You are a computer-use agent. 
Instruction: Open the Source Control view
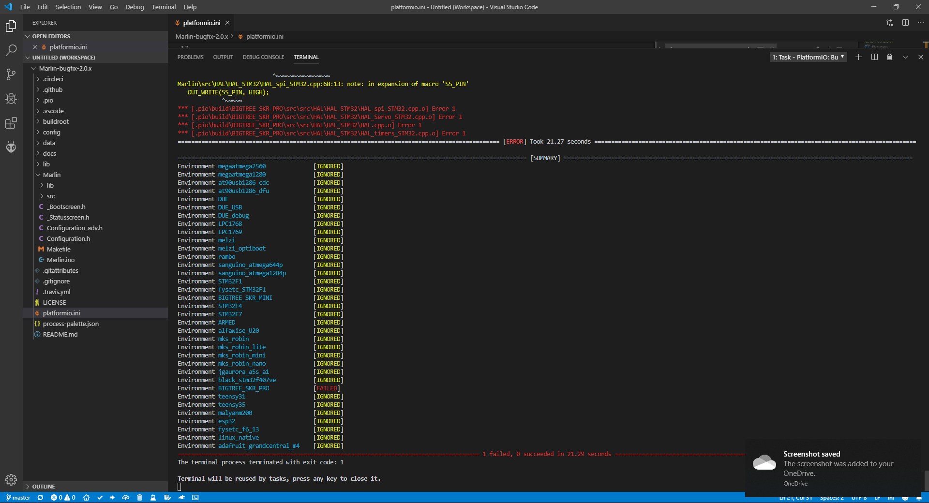[11, 74]
